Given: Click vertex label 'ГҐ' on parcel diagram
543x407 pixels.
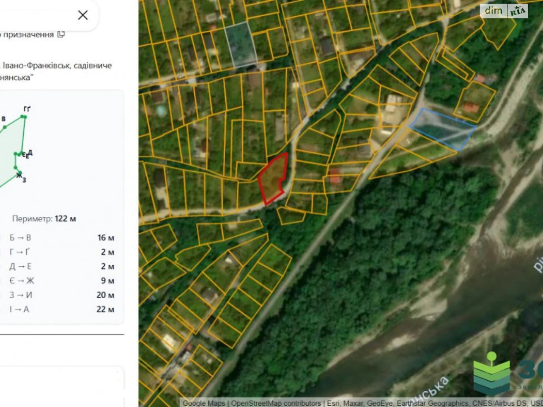Looking at the screenshot, I should pos(27,109).
